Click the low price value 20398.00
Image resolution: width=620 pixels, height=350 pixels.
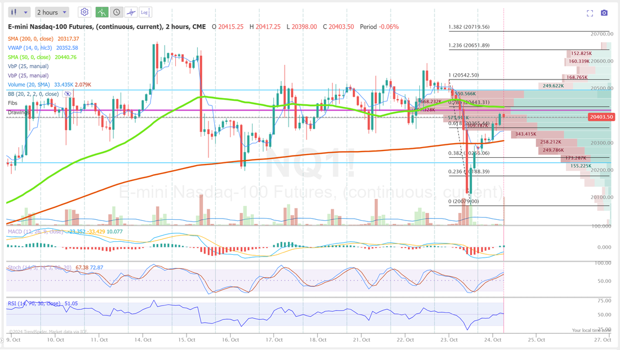304,27
